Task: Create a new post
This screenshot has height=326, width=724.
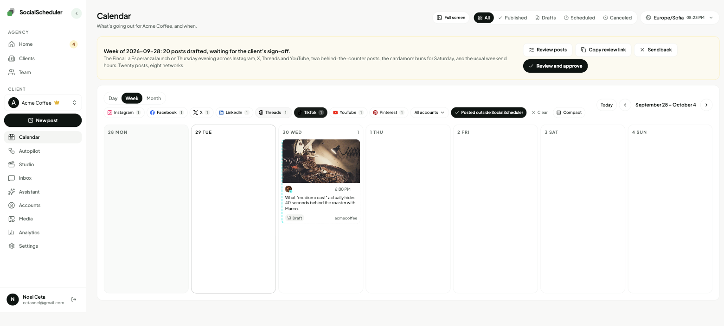Action: (x=43, y=120)
